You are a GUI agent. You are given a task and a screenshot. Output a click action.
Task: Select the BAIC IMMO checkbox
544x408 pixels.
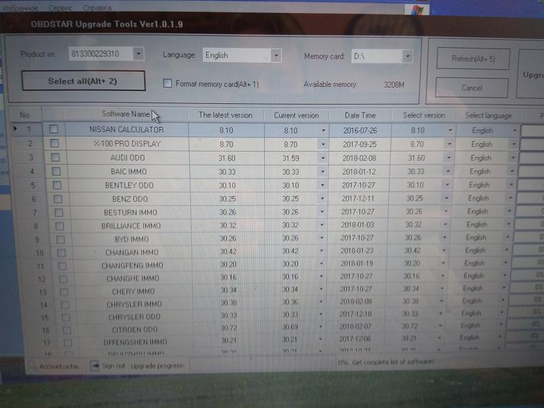coord(56,171)
